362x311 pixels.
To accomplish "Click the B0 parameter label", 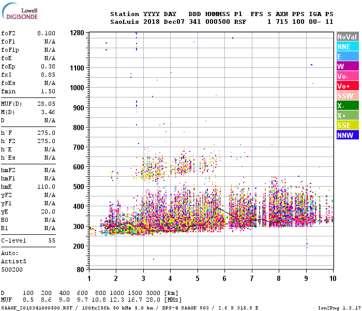I will 4,220.
